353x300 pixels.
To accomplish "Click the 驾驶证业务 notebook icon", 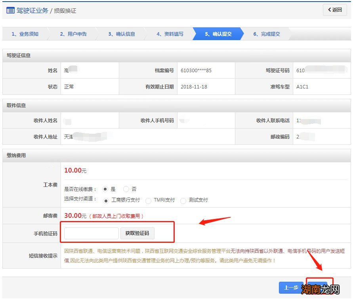I will (x=10, y=10).
